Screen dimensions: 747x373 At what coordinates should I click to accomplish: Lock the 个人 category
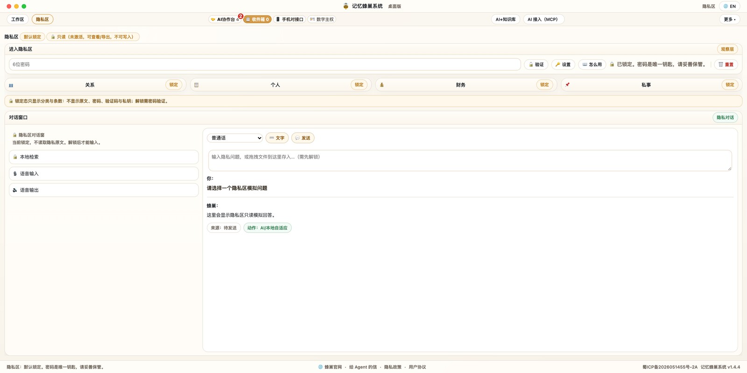coord(359,85)
